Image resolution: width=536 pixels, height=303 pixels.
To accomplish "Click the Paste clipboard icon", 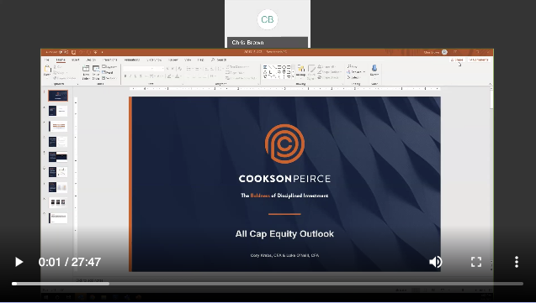I will coord(47,71).
